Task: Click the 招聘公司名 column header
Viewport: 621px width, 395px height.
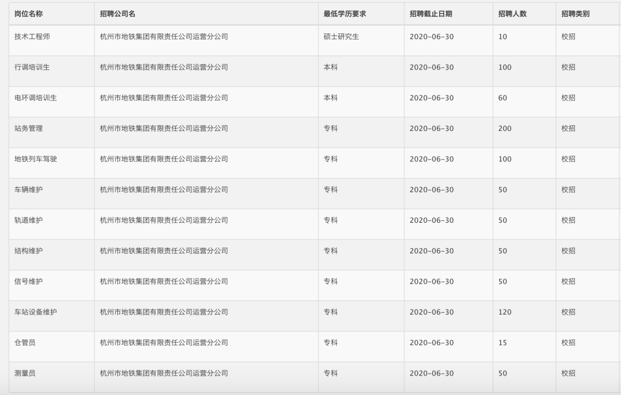Action: 118,14
